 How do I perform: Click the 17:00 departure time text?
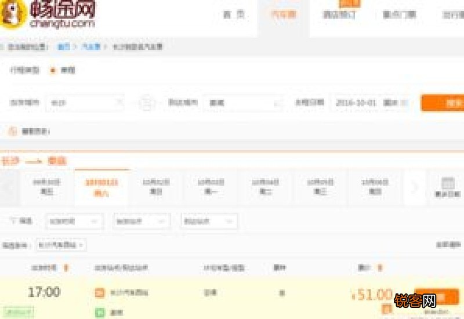(x=44, y=292)
